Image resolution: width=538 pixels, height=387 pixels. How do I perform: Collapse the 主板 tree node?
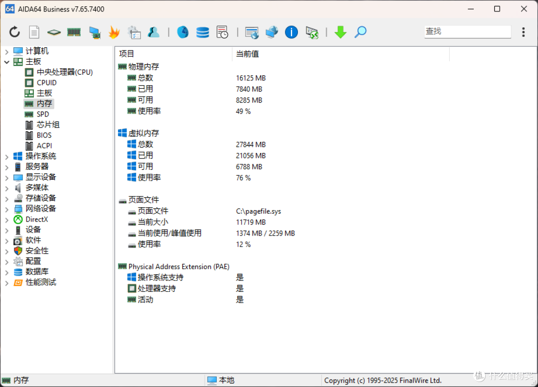pyautogui.click(x=7, y=62)
